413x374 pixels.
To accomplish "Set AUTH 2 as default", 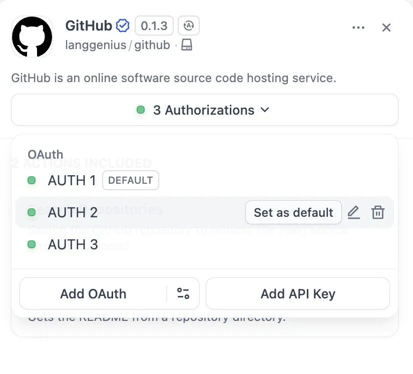I will 293,212.
